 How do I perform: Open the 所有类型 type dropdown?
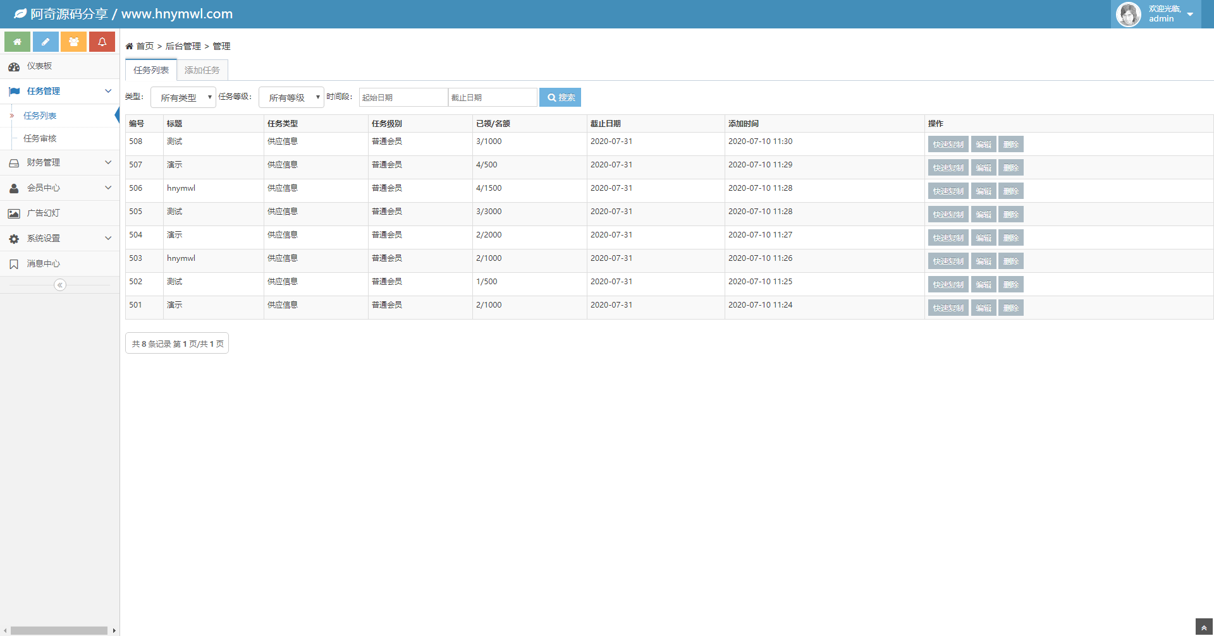183,97
